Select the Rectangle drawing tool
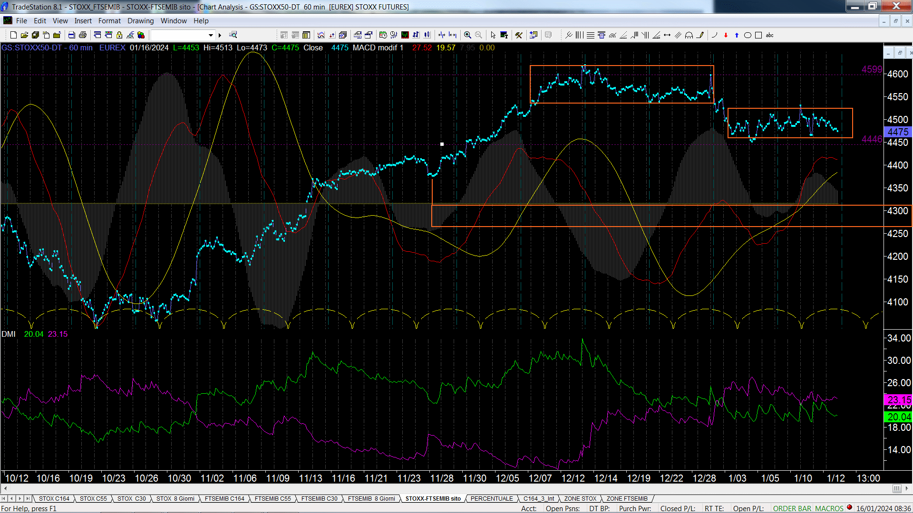This screenshot has width=913, height=513. pyautogui.click(x=758, y=35)
